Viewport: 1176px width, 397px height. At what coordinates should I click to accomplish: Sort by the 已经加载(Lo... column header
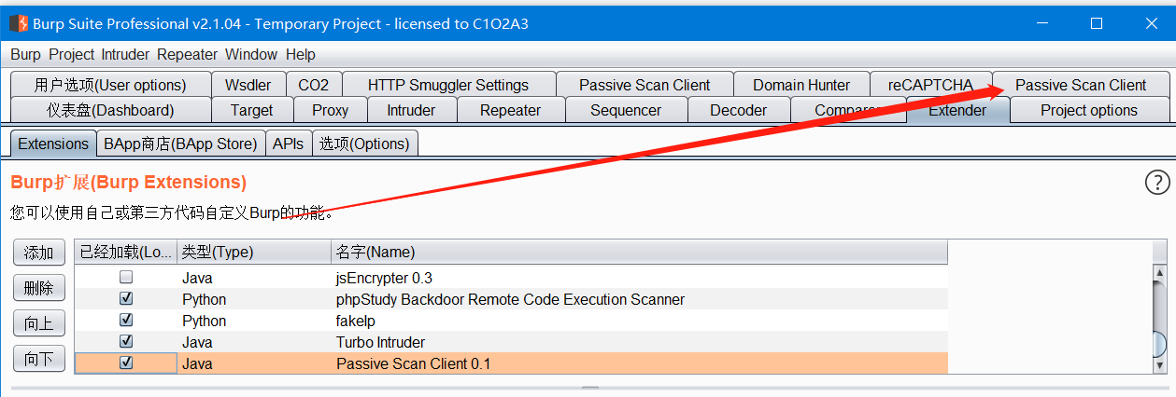(125, 252)
